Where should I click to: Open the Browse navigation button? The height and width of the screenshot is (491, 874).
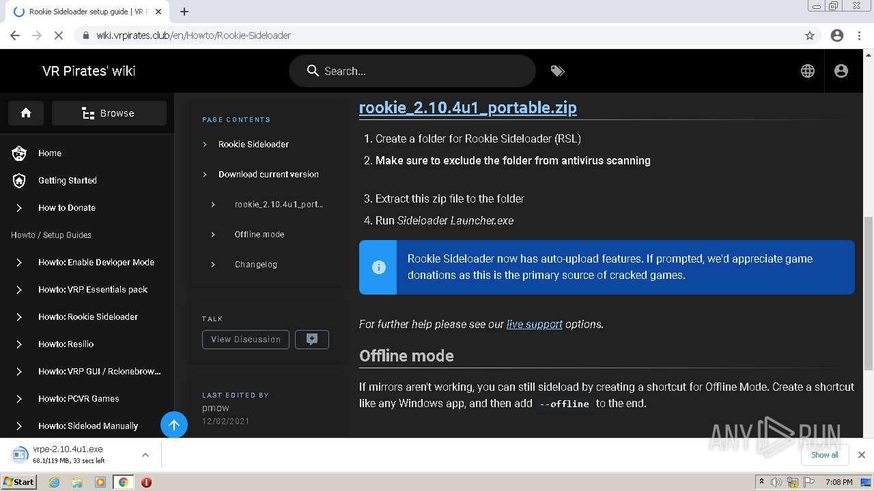109,113
